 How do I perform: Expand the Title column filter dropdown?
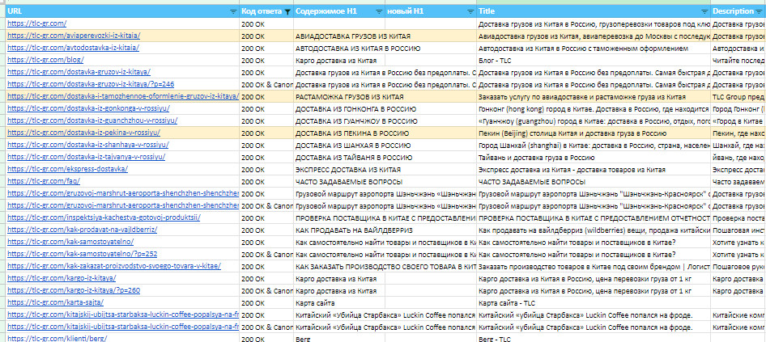(x=704, y=11)
